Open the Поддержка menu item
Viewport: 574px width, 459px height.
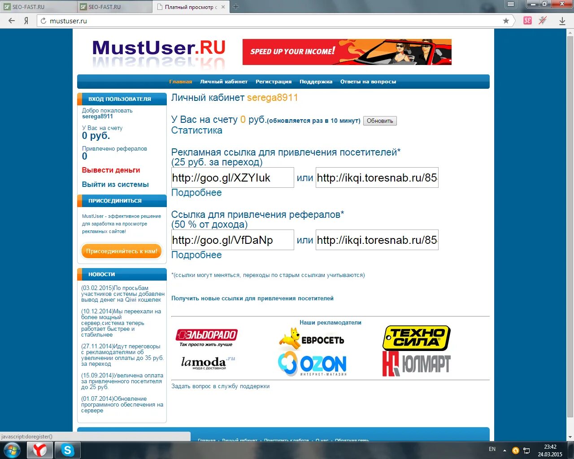[316, 82]
